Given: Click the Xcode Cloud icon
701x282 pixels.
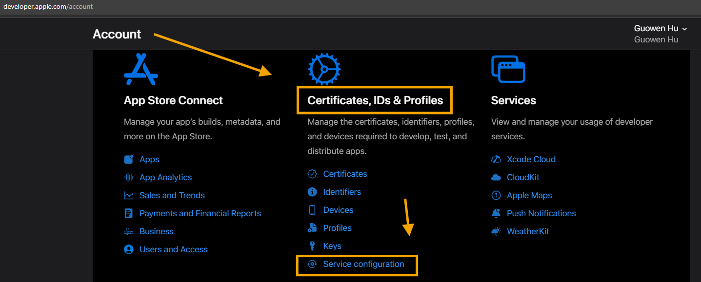Looking at the screenshot, I should (x=496, y=159).
